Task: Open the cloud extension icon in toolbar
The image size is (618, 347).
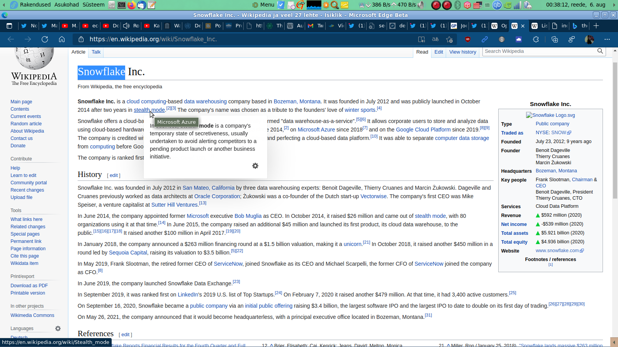Action: click(519, 39)
